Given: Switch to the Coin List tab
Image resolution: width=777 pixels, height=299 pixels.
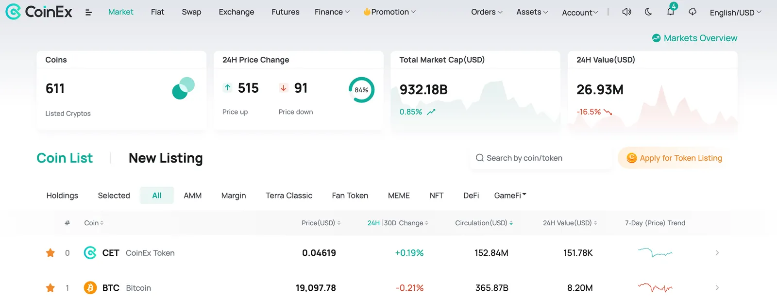Looking at the screenshot, I should coord(65,158).
